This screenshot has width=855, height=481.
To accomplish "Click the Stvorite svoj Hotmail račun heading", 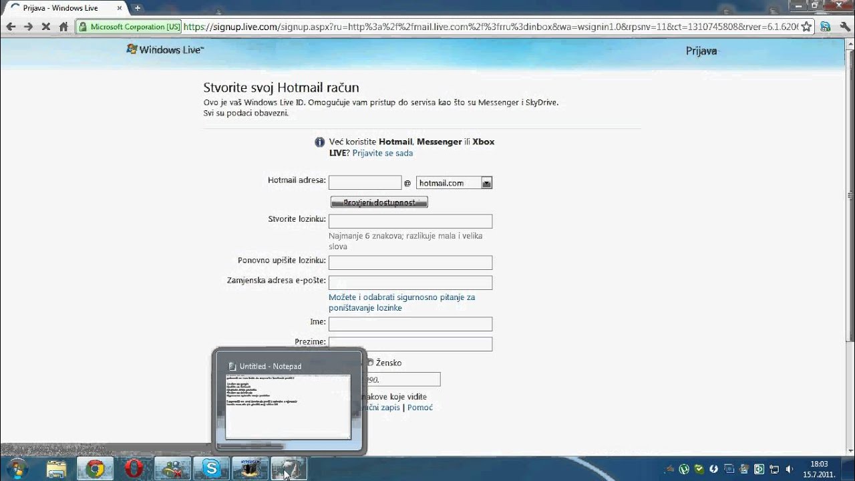I will coord(281,88).
